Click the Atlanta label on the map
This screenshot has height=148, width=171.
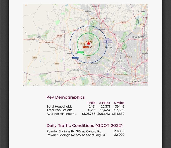pyautogui.click(x=135, y=82)
